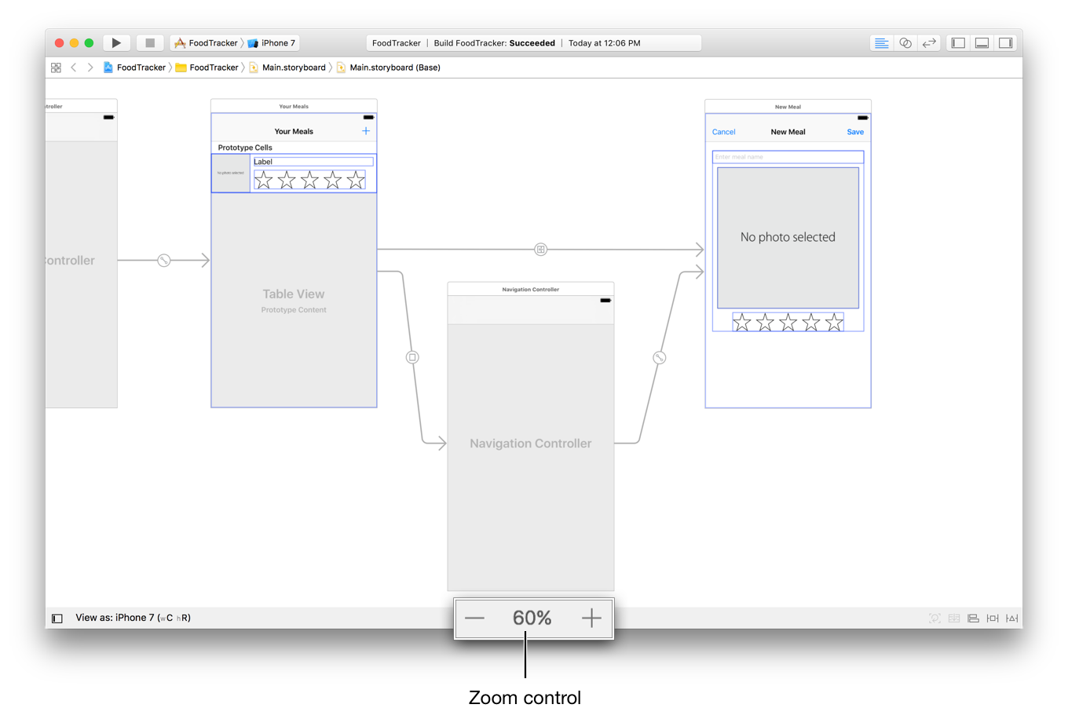Open the FoodTracker scheme selector
This screenshot has height=719, width=1068.
click(206, 43)
